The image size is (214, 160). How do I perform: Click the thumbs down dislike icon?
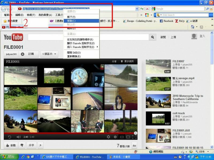pyautogui.click(x=22, y=145)
